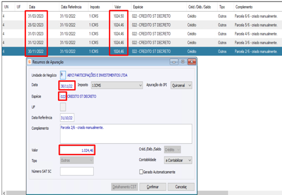Select the row dated 31/03/2023
Image resolution: width=282 pixels, height=195 pixels.
142,16
